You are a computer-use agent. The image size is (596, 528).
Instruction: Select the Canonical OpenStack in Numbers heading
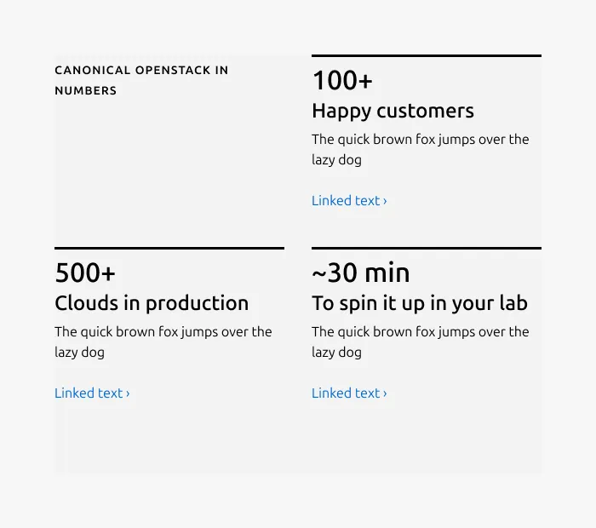coord(141,80)
